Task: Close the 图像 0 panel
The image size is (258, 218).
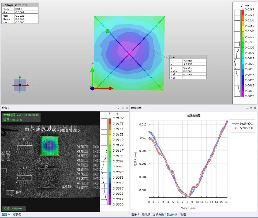Action: (x=127, y=108)
